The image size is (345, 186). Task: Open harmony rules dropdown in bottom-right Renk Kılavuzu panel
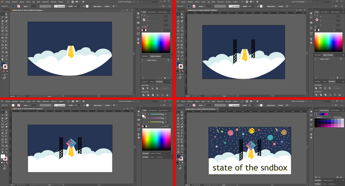tap(343, 114)
